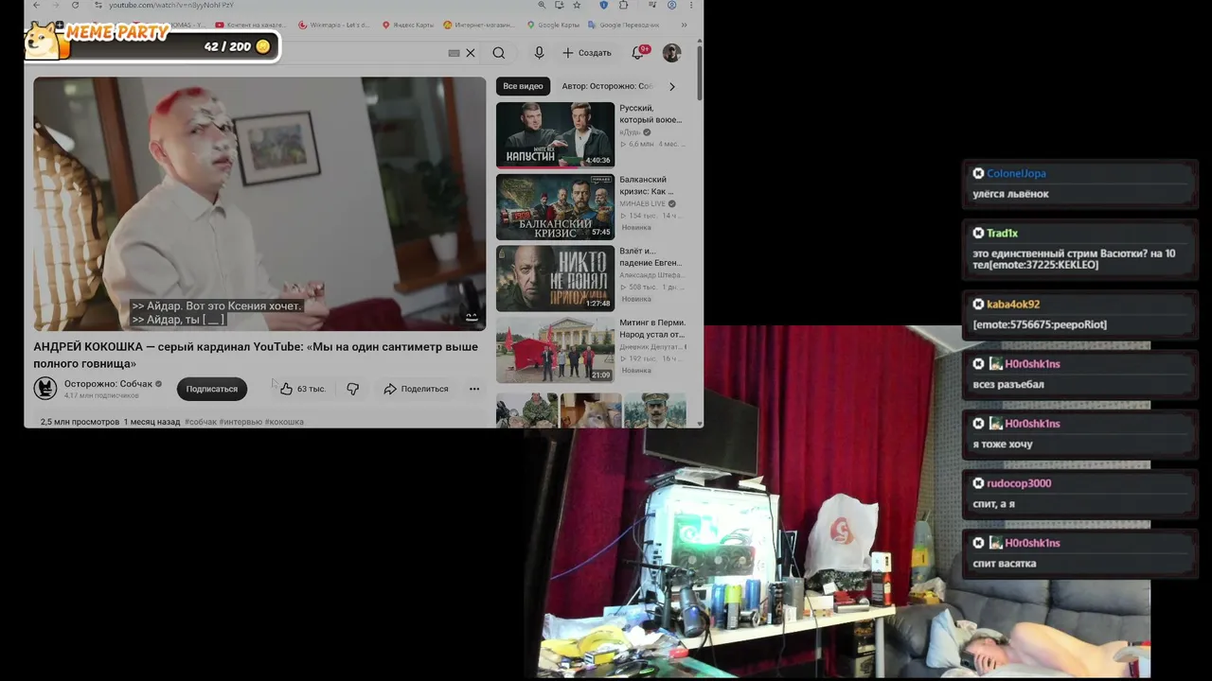Click the video title АНДРЕЙ КОКОШКА
The height and width of the screenshot is (681, 1212).
[x=256, y=355]
